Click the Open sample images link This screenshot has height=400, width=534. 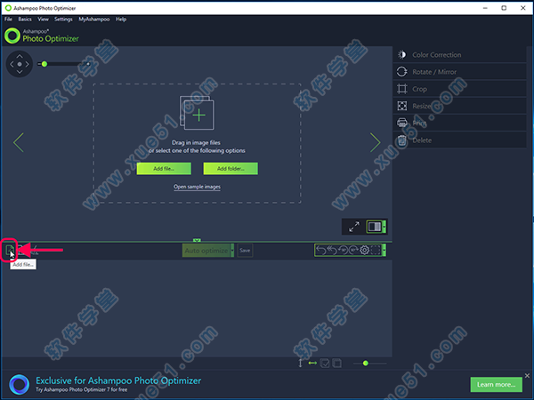click(197, 187)
